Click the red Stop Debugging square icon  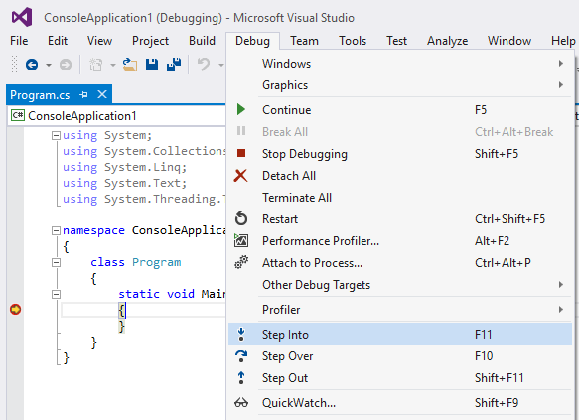(241, 153)
